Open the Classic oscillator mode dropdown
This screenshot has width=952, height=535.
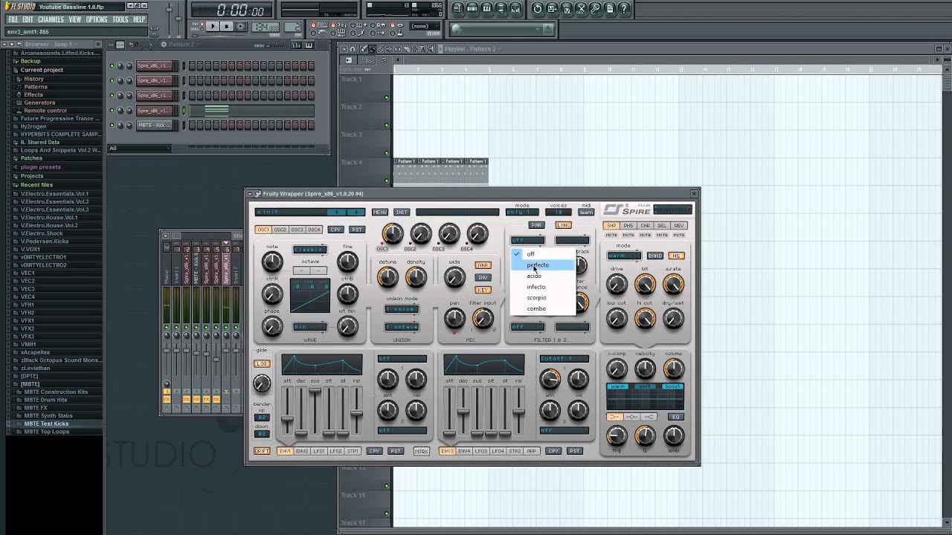tap(309, 250)
